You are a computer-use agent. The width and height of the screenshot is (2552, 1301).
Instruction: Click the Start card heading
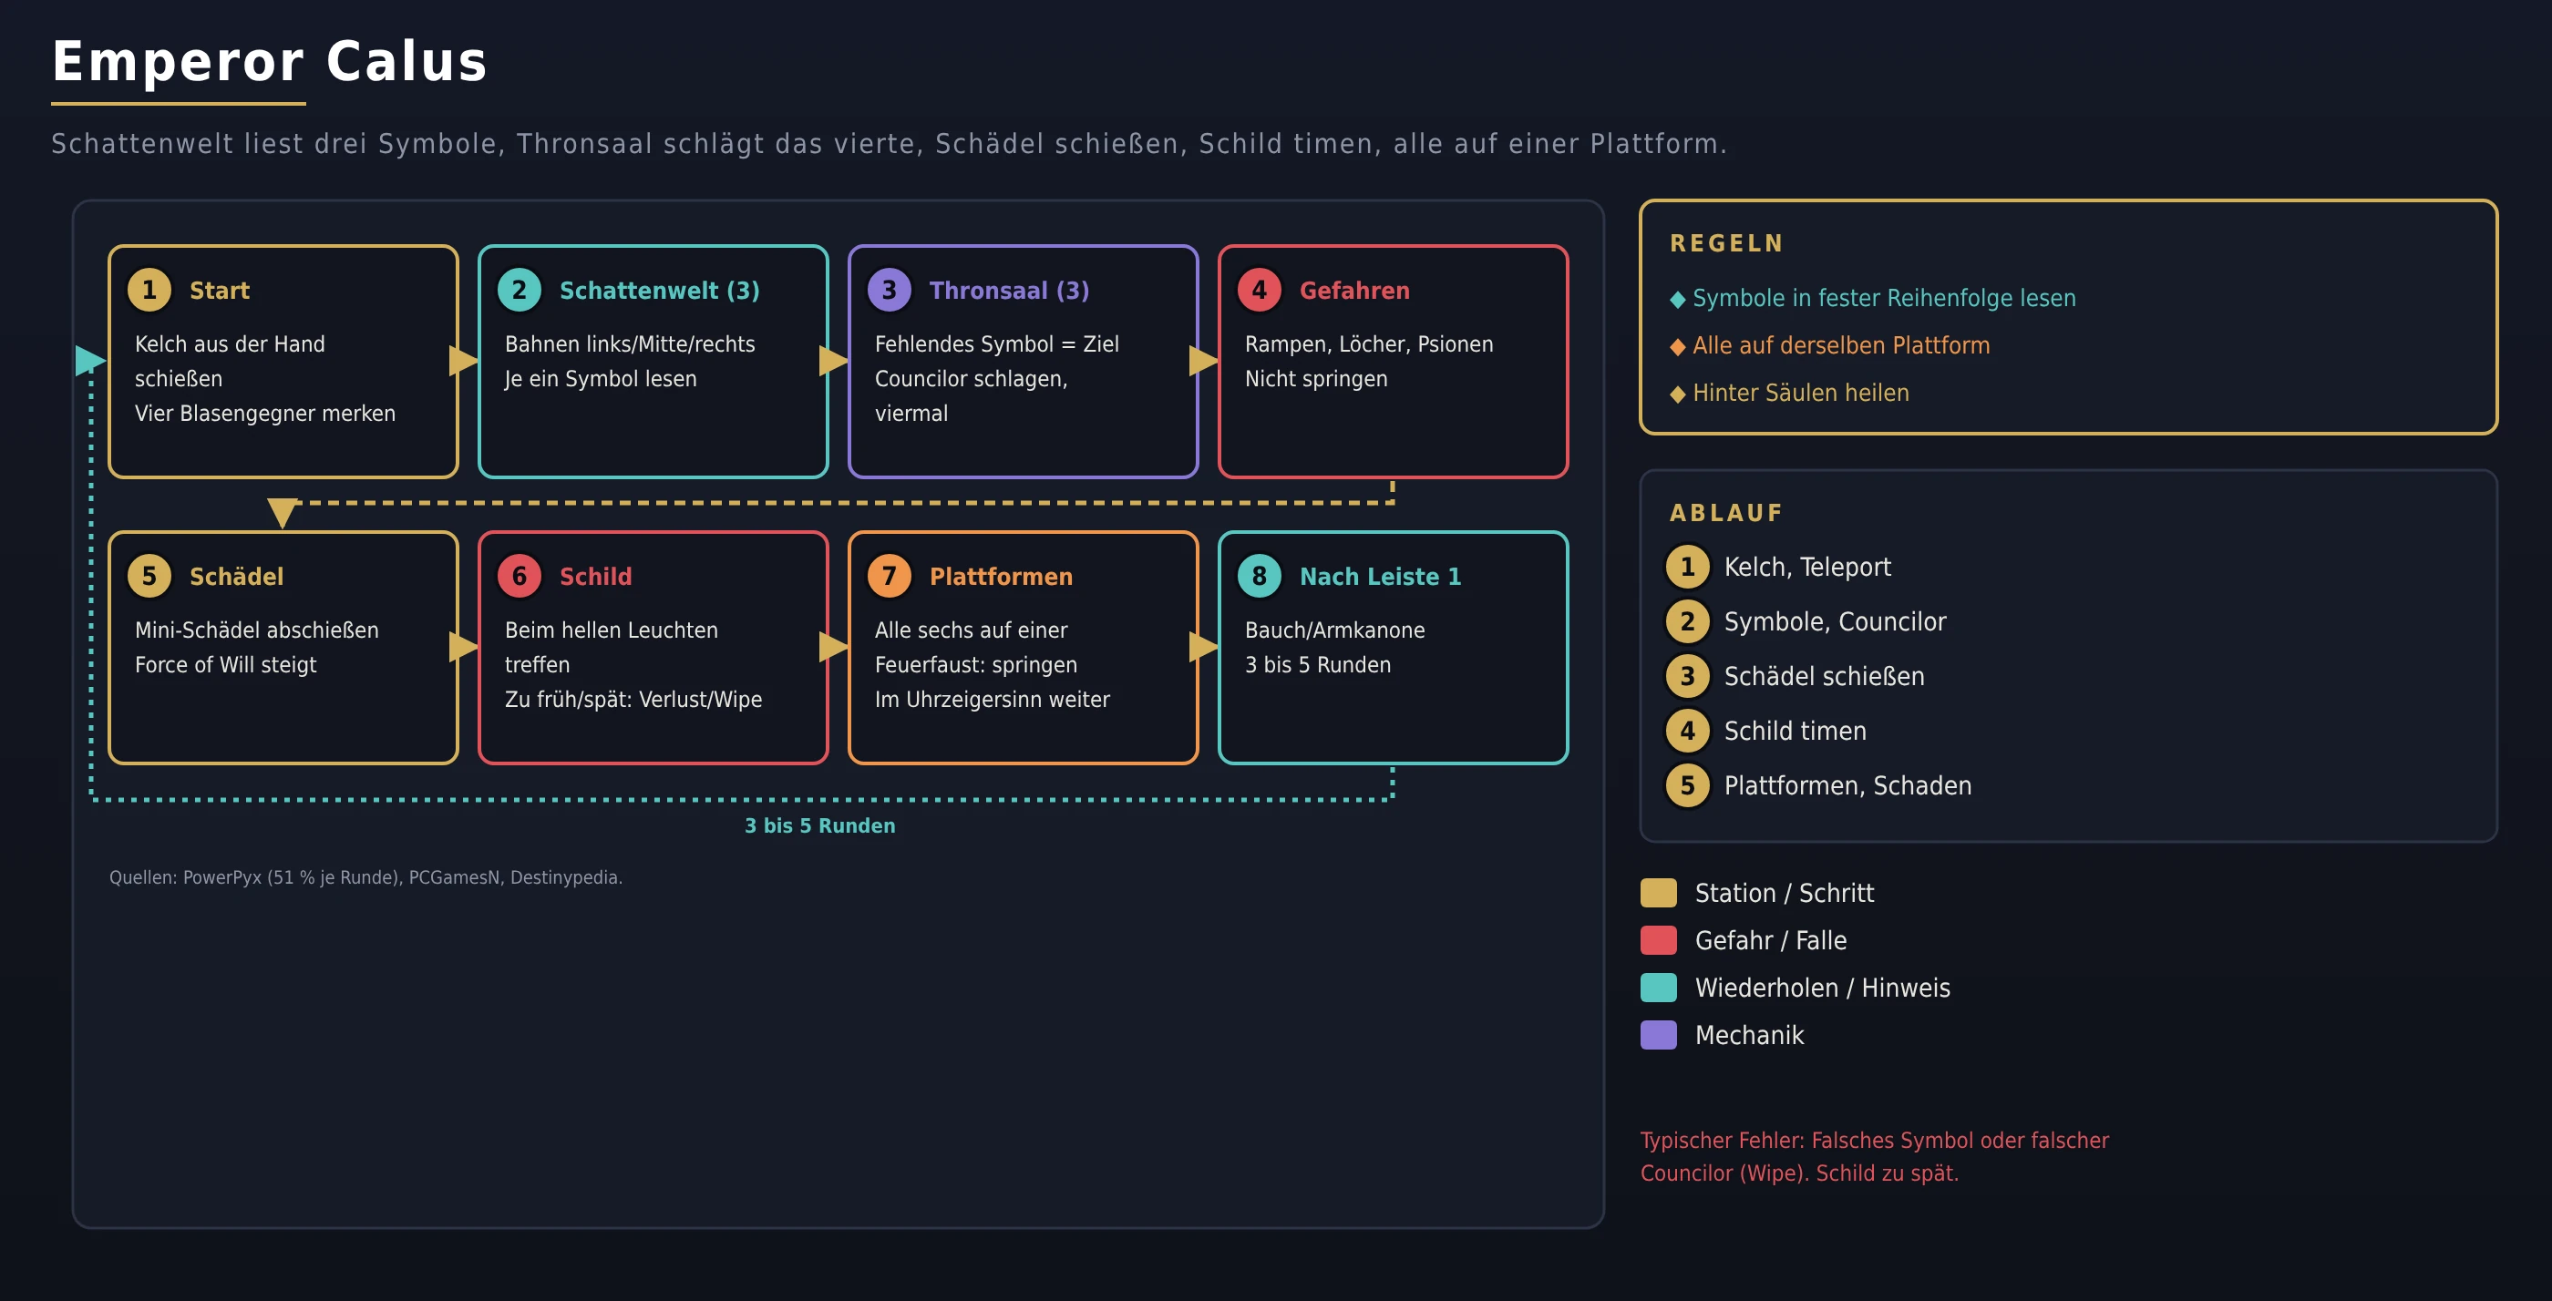219,290
